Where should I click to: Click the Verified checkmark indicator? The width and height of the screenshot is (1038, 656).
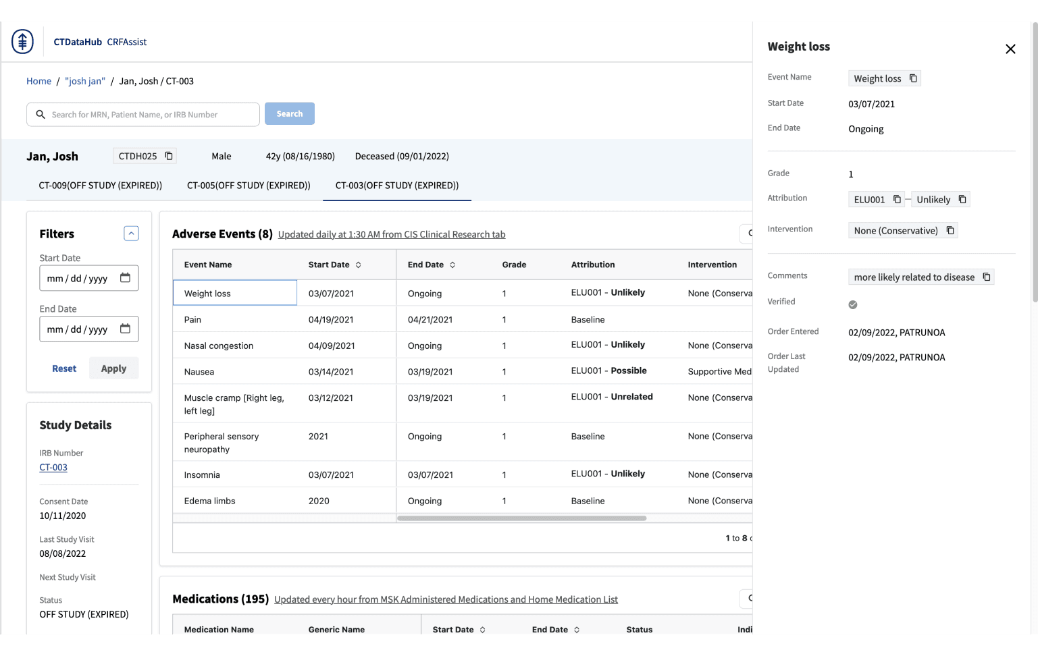pos(853,304)
